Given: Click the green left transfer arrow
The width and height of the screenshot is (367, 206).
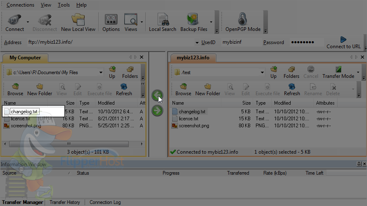Looking at the screenshot, I should (157, 95).
